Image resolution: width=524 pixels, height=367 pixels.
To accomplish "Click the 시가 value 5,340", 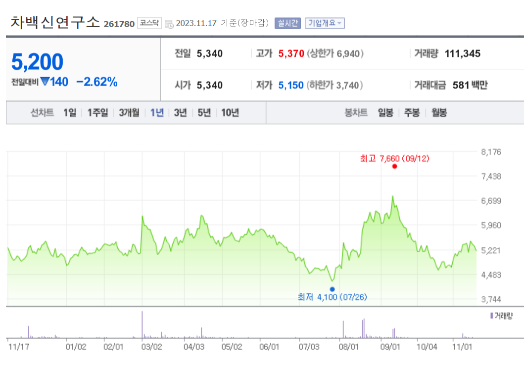I will click(209, 85).
